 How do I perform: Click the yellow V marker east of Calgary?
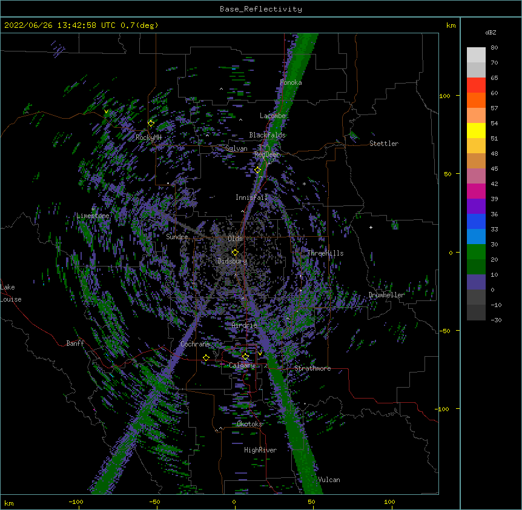click(x=260, y=354)
